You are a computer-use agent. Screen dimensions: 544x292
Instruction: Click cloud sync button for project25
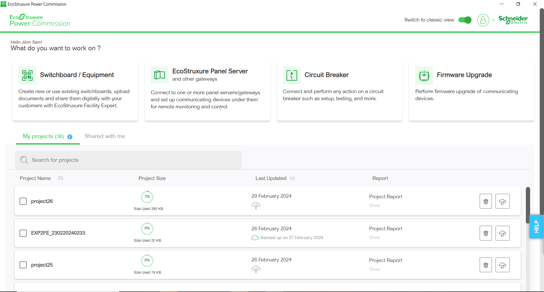pos(503,265)
